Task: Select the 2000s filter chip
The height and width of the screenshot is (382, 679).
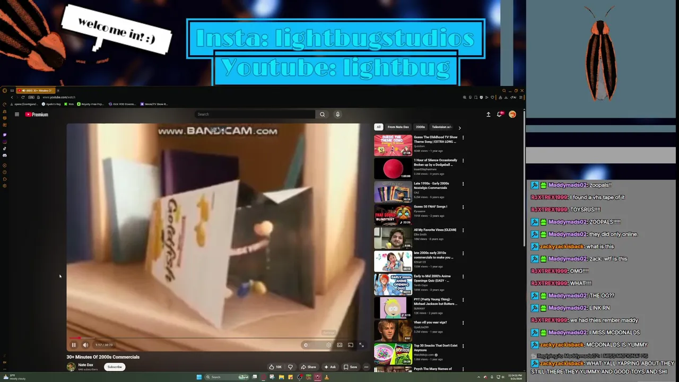Action: point(420,127)
